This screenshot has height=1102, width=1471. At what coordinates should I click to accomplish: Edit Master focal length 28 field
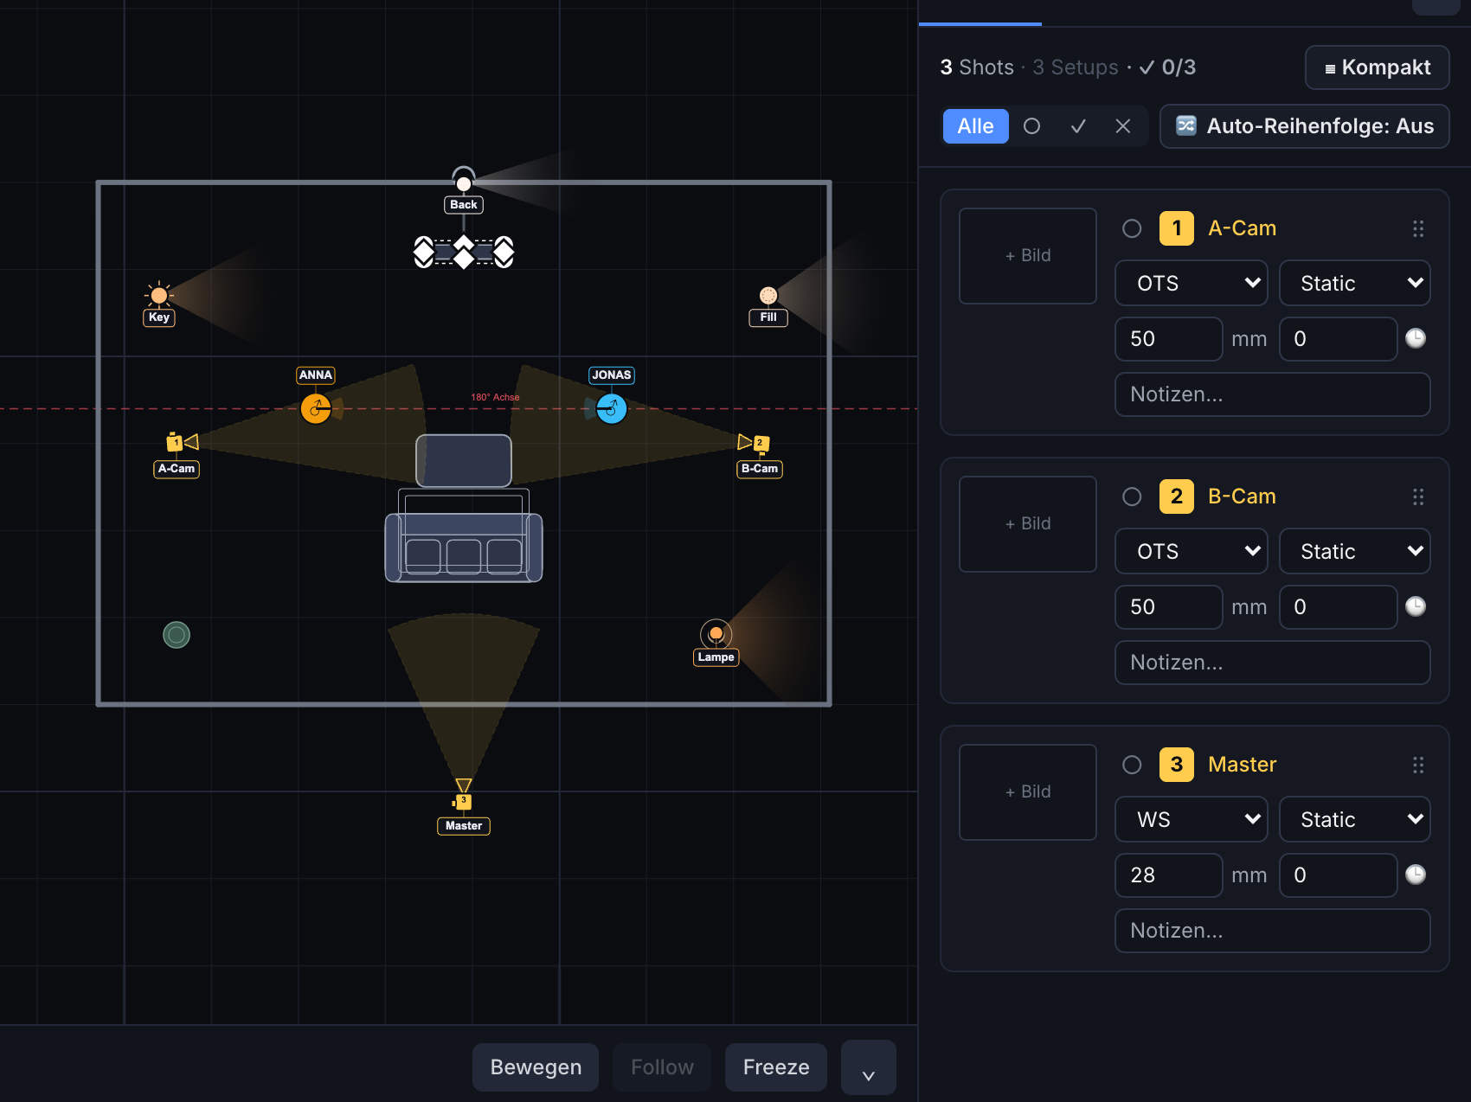tap(1169, 875)
